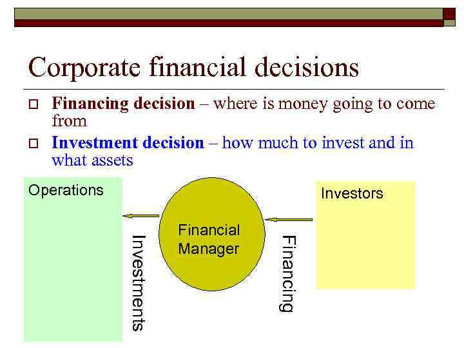
Task: Click the vertical Investments label
Action: coord(138,282)
